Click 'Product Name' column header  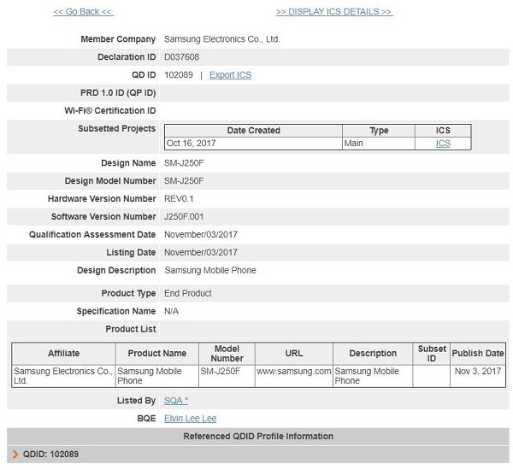click(x=157, y=354)
